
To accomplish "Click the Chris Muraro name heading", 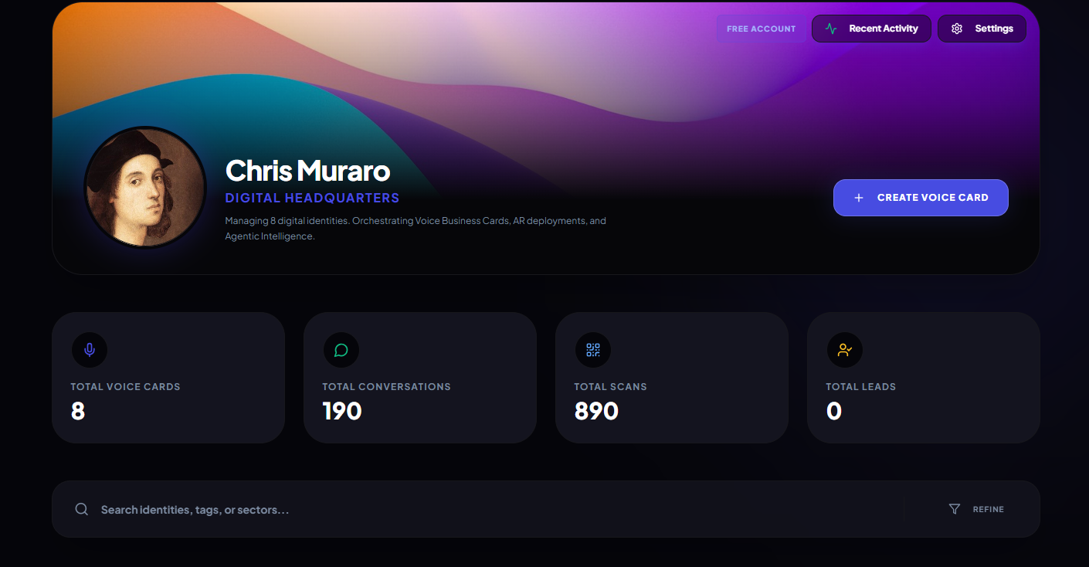I will 307,170.
